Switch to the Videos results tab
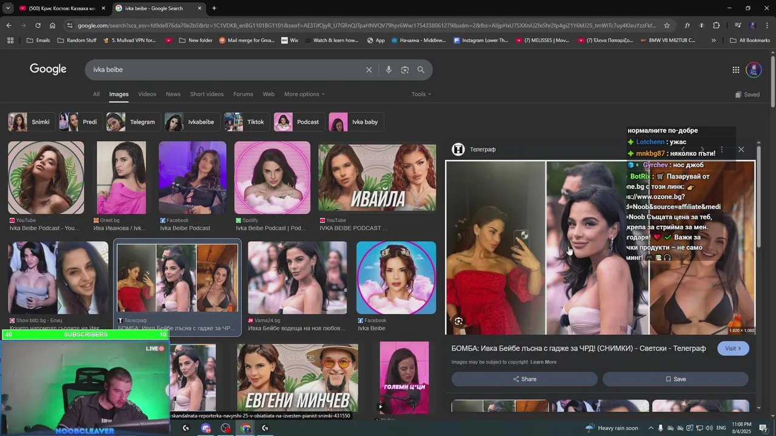This screenshot has width=776, height=436. pos(147,94)
